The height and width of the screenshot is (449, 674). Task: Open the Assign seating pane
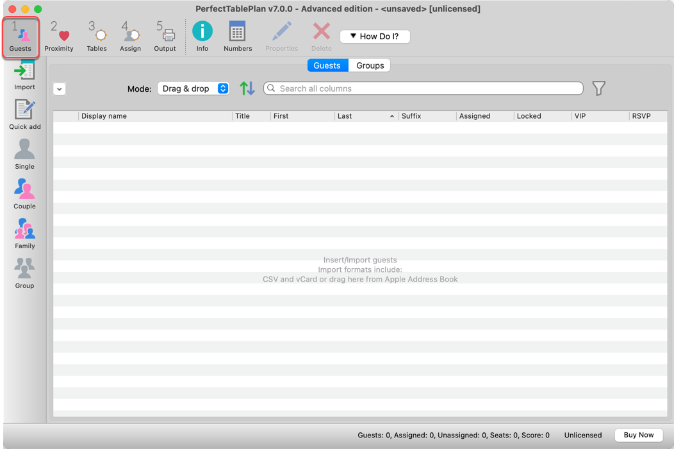tap(130, 36)
